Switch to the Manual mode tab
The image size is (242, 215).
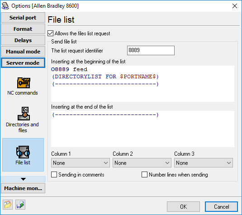tap(23, 52)
